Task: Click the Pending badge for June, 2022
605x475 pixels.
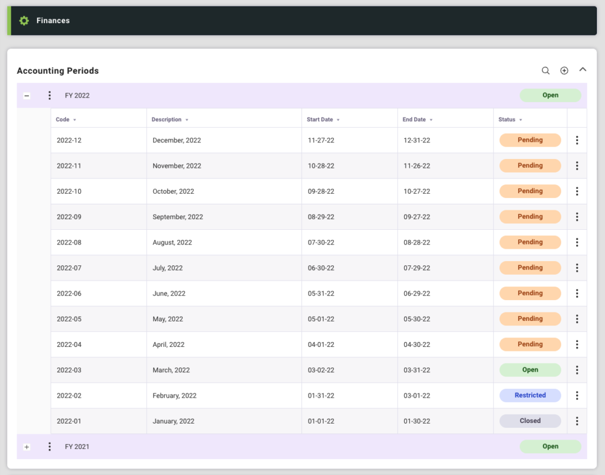Action: (530, 293)
